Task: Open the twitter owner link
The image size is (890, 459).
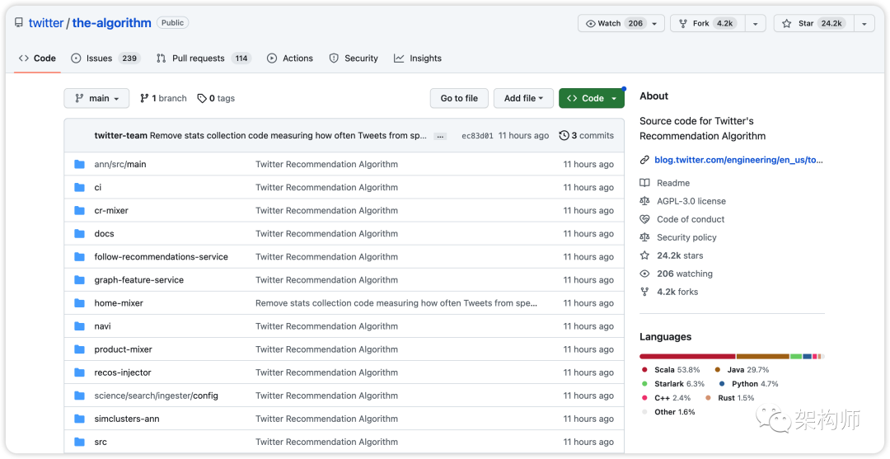Action: click(46, 23)
